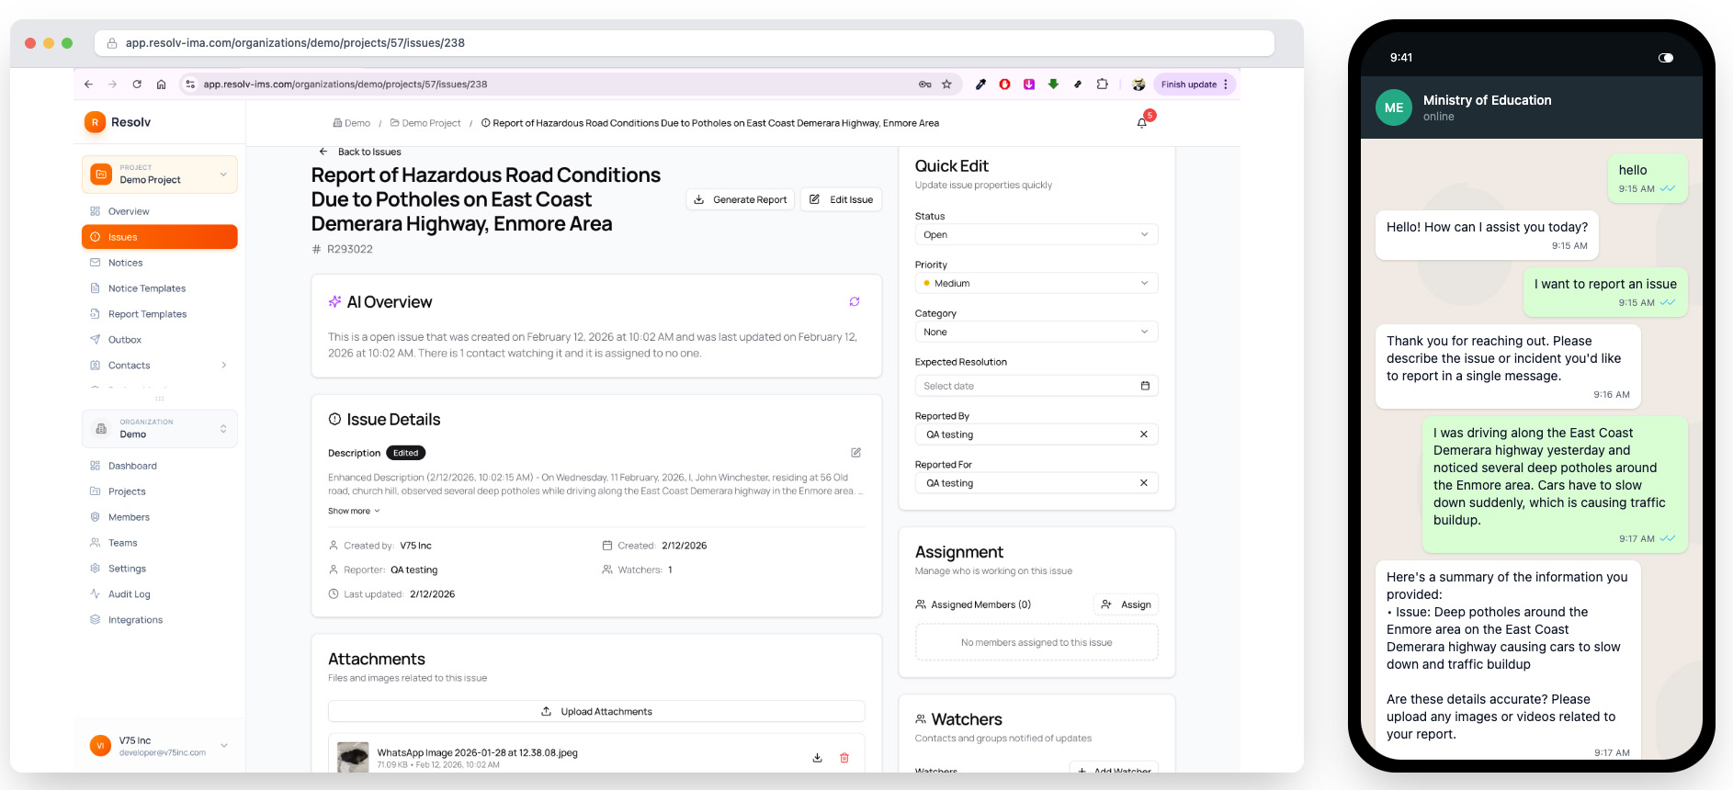Screen dimensions: 1733x790
Task: Expand the Category dropdown showing None
Action: tap(1036, 333)
